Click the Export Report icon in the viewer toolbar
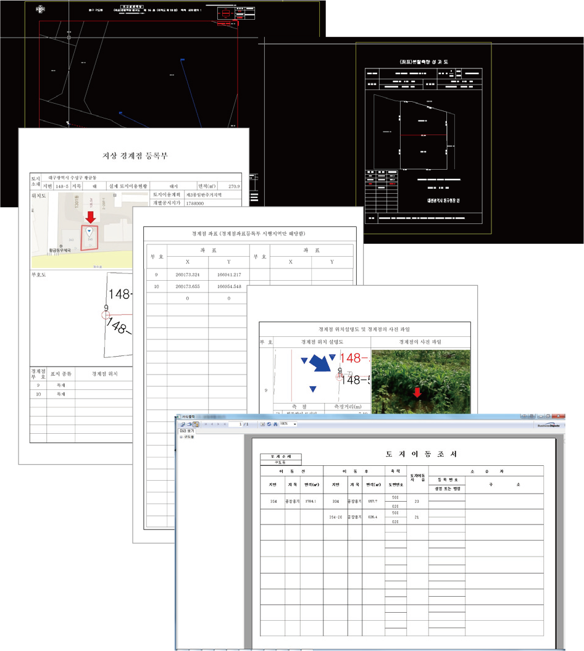Viewport: 584px width, 651px height. (x=182, y=425)
